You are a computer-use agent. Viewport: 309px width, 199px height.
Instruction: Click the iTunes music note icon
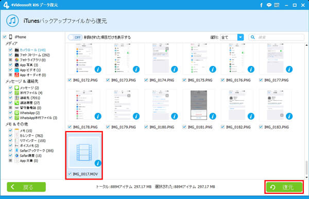pyautogui.click(x=12, y=21)
